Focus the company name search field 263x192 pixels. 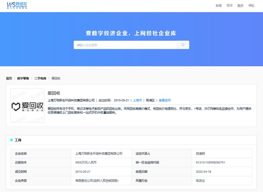tap(125, 45)
